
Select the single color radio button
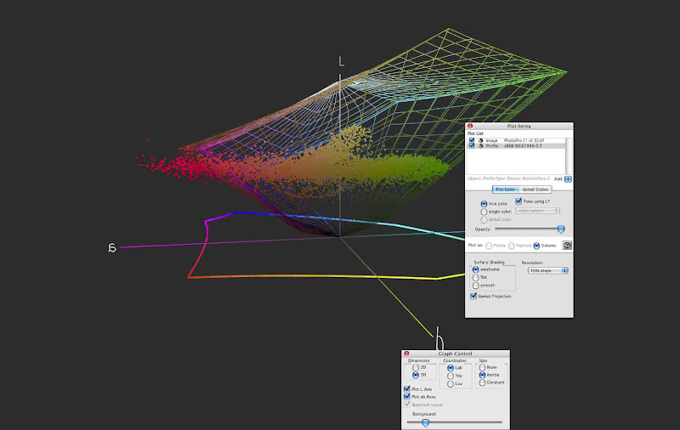click(484, 212)
